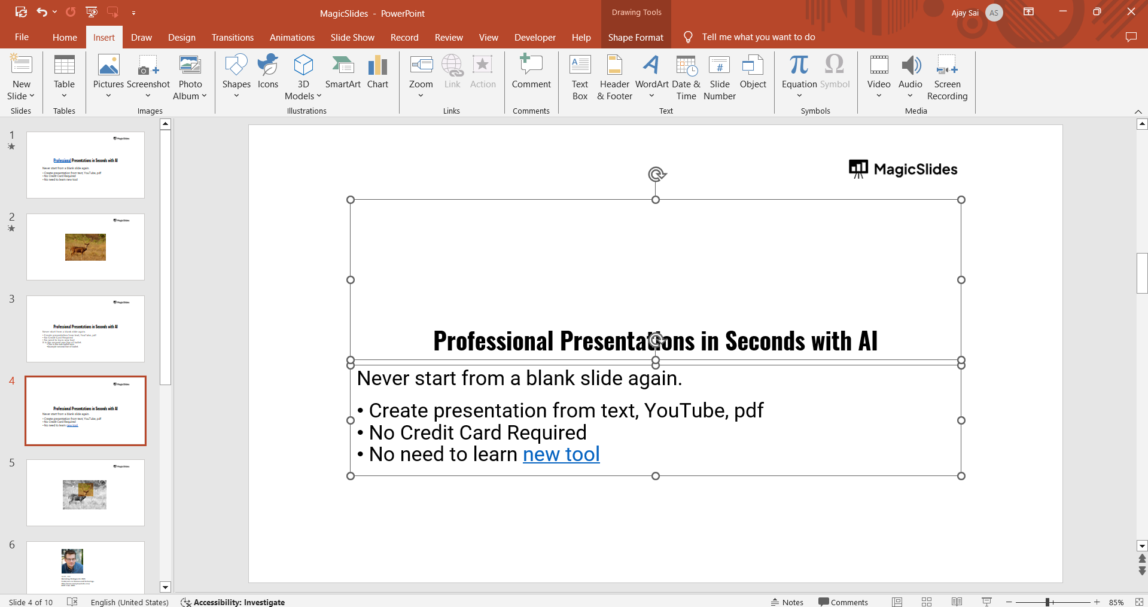
Task: Undo the last action
Action: coord(41,12)
